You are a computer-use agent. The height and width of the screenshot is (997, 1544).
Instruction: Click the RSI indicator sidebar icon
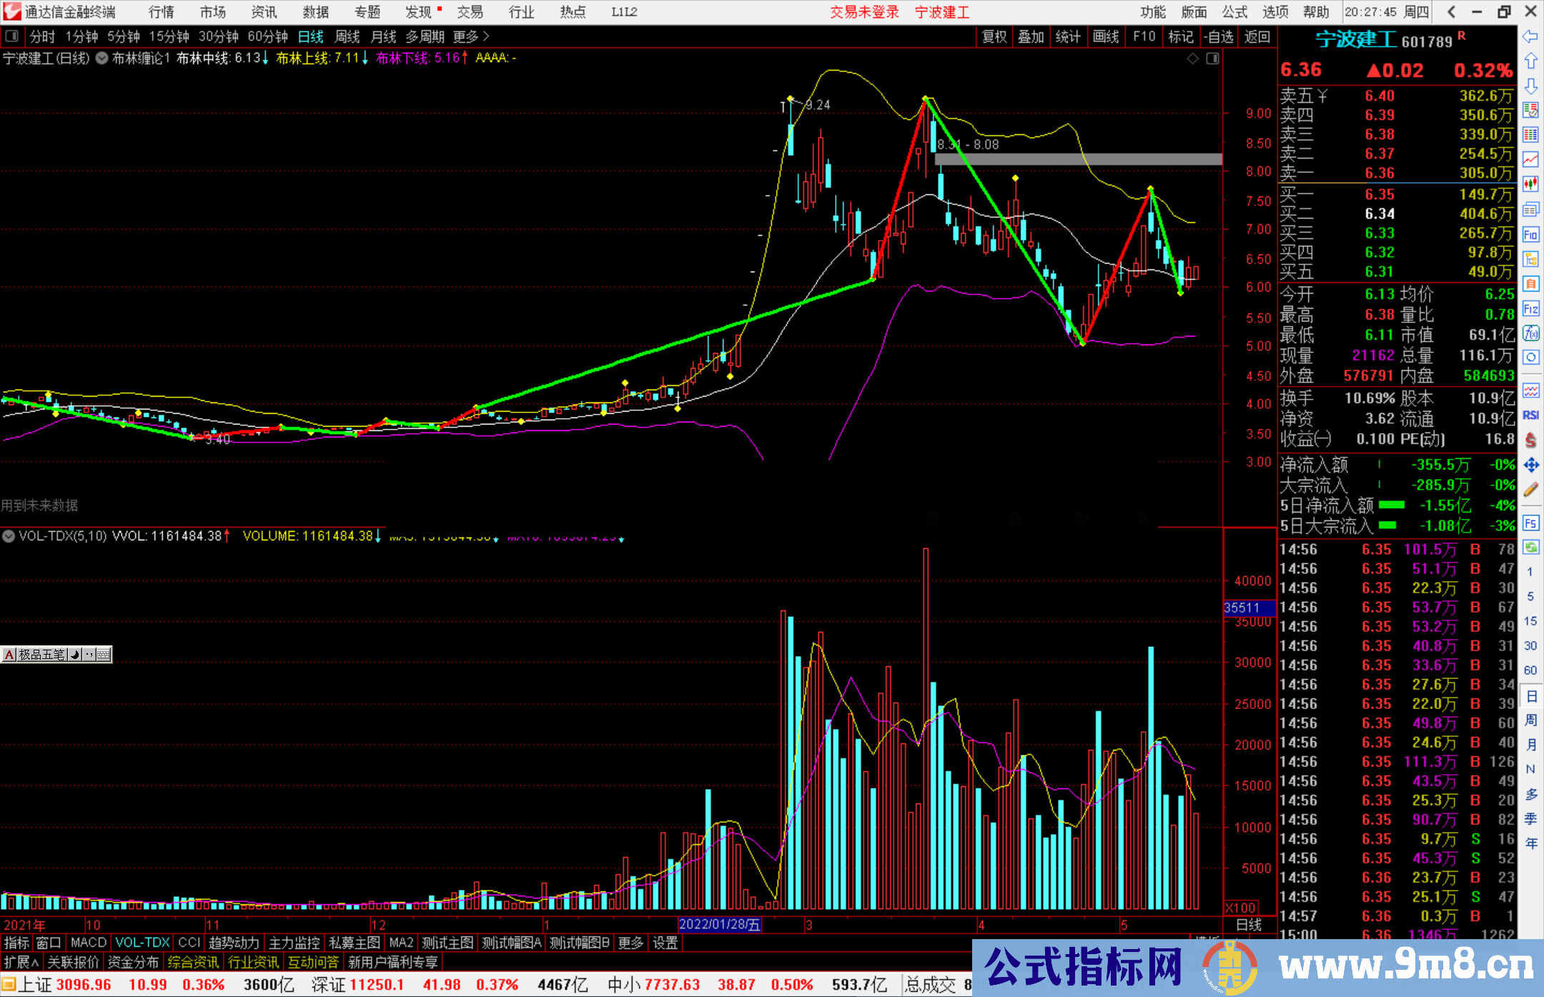[1530, 415]
